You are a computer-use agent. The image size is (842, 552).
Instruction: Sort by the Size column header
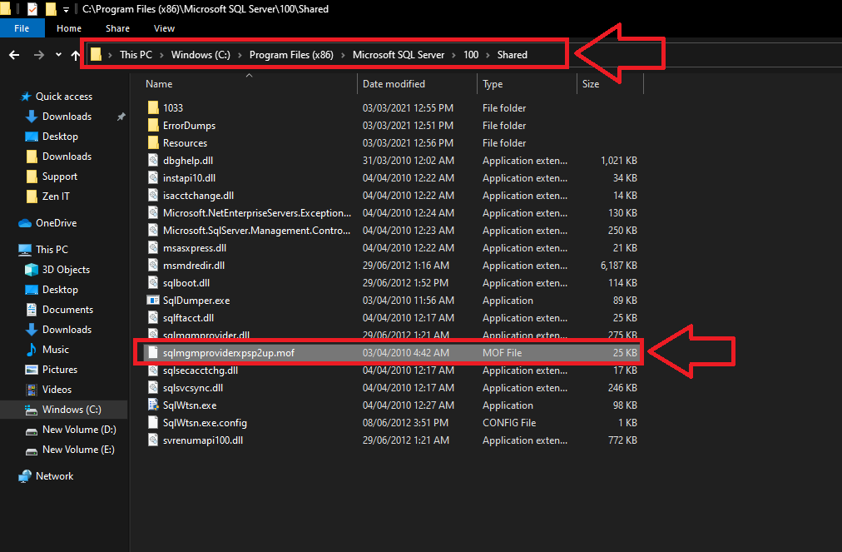[x=591, y=84]
